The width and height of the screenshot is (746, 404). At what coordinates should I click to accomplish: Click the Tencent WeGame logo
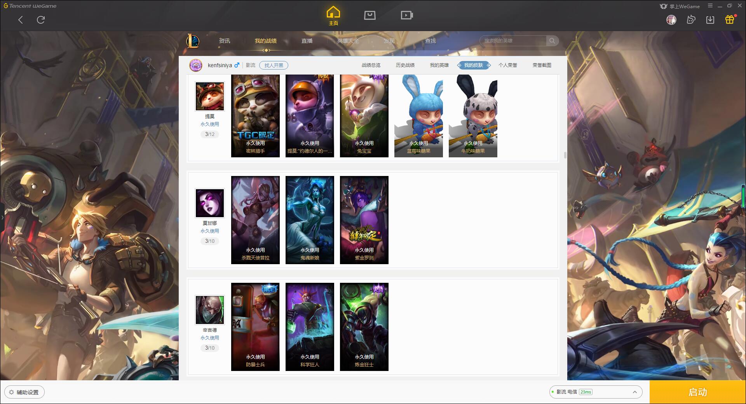click(x=30, y=6)
